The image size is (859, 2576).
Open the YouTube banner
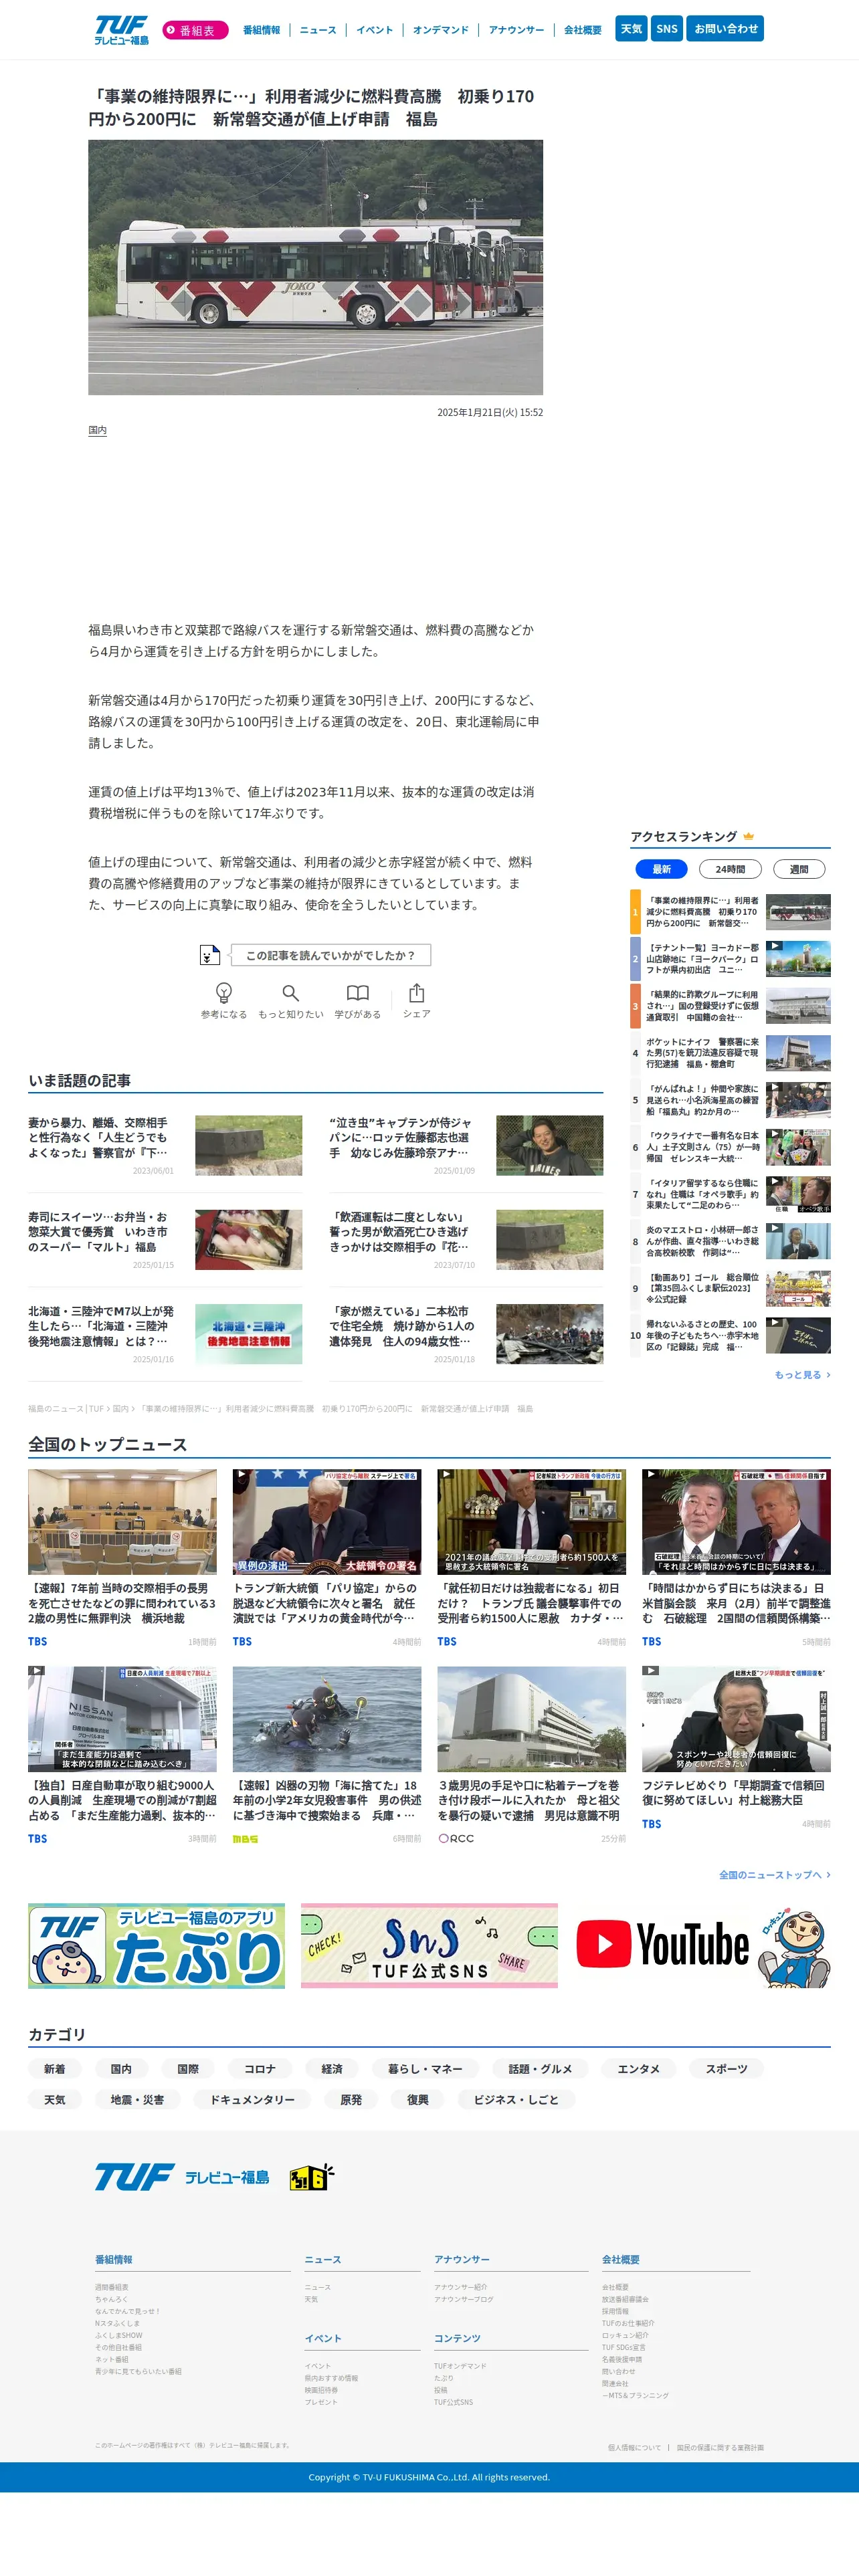702,1945
